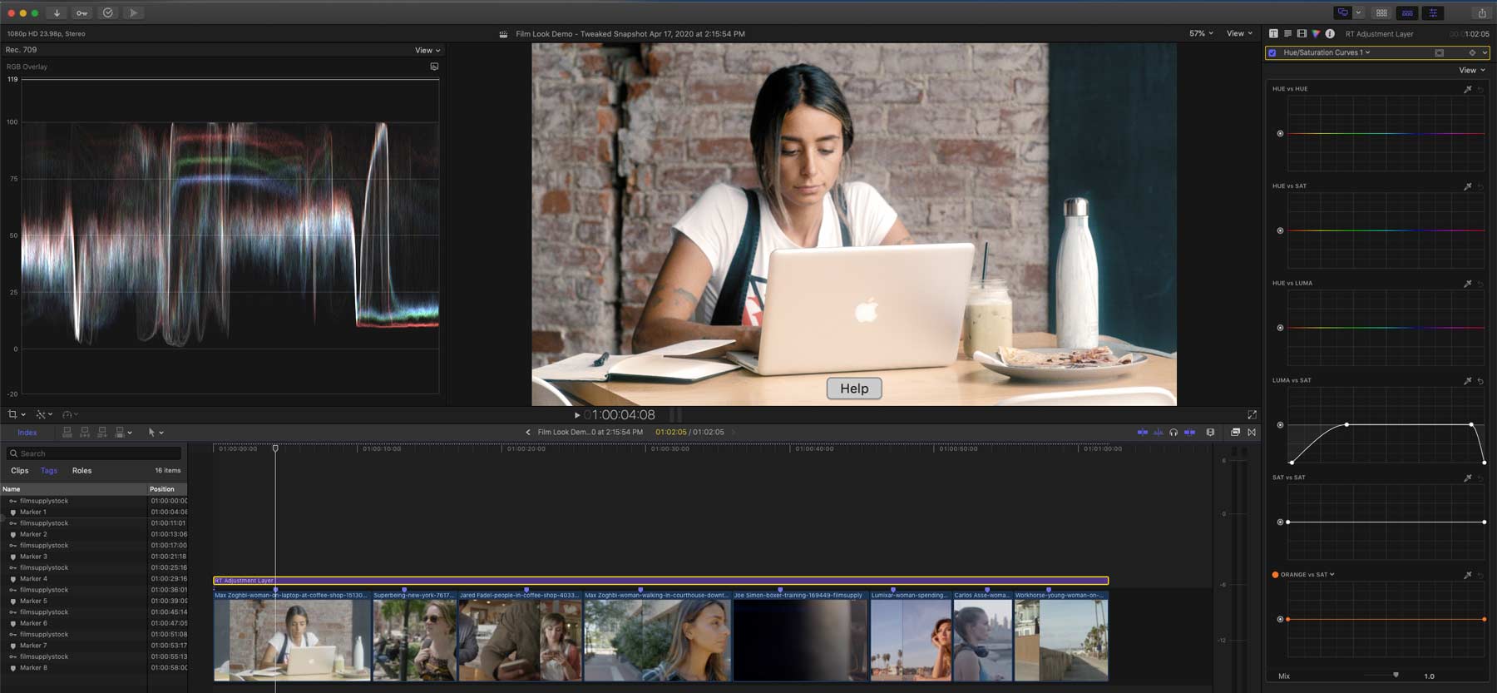Show Background Tasks checkmark-circle button
This screenshot has width=1497, height=693.
pyautogui.click(x=108, y=12)
